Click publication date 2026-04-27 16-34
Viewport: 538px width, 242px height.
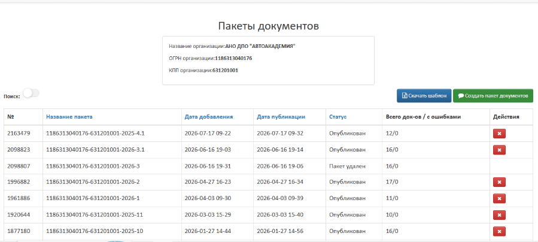(x=280, y=182)
